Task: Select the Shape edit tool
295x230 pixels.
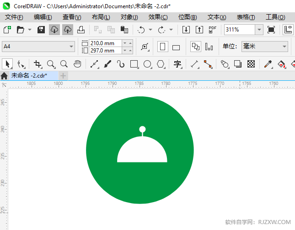Action: pyautogui.click(x=21, y=64)
